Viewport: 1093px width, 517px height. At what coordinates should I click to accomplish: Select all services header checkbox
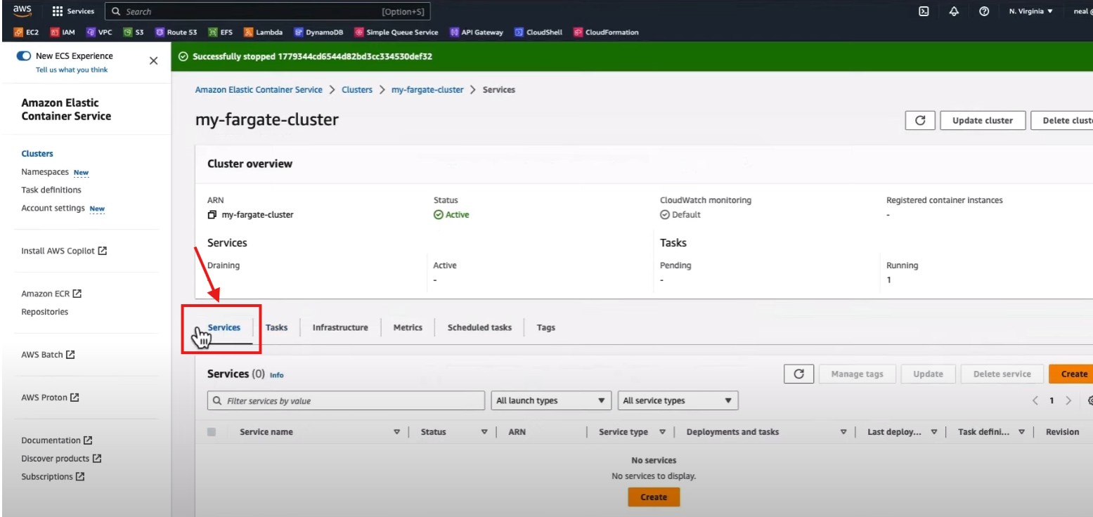click(212, 432)
